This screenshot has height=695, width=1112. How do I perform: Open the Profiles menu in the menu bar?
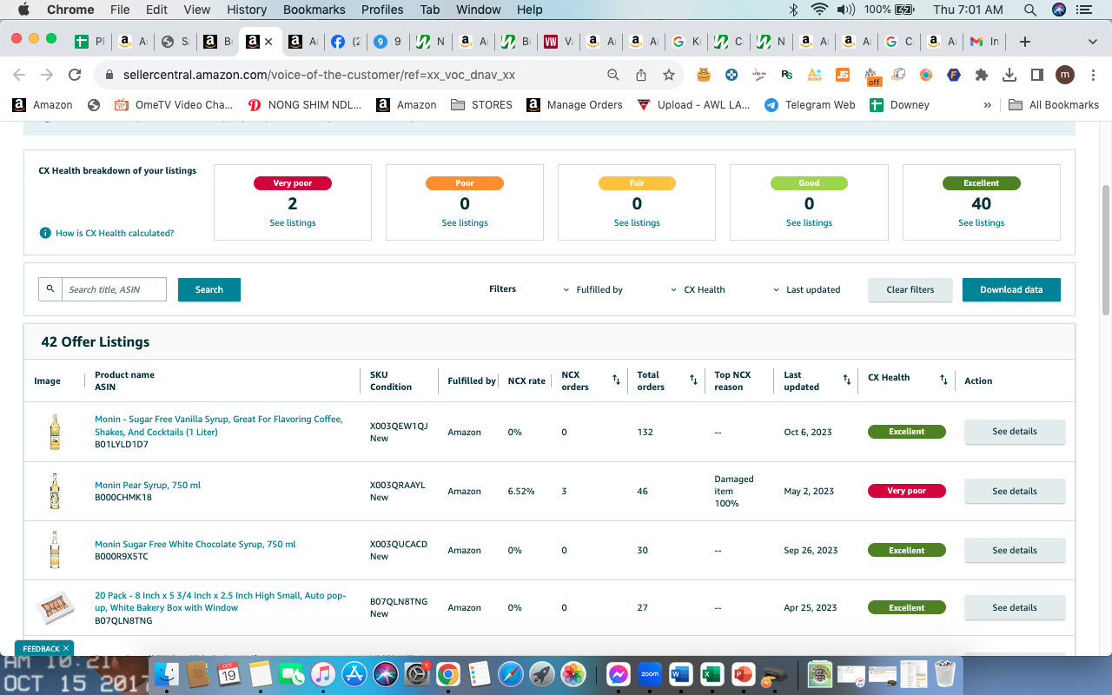pyautogui.click(x=382, y=10)
